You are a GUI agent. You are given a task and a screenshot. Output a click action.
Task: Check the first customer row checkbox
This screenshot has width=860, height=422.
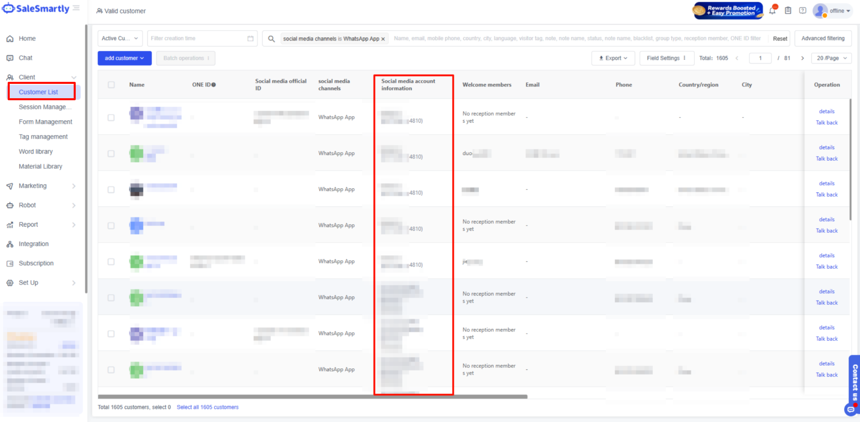click(x=111, y=118)
